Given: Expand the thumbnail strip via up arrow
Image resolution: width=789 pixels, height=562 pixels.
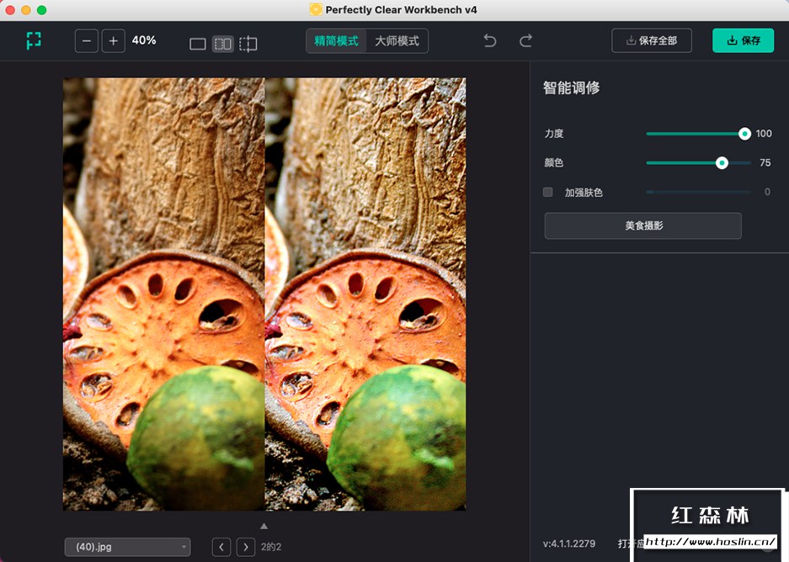Looking at the screenshot, I should click(x=265, y=526).
